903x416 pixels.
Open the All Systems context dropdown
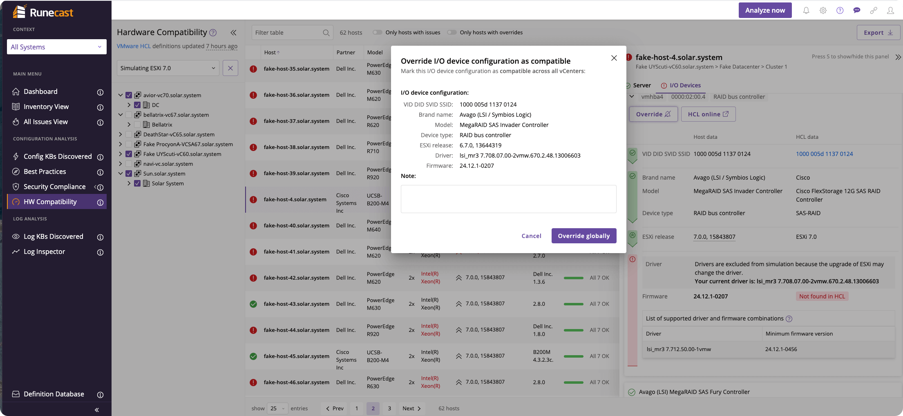coord(57,47)
